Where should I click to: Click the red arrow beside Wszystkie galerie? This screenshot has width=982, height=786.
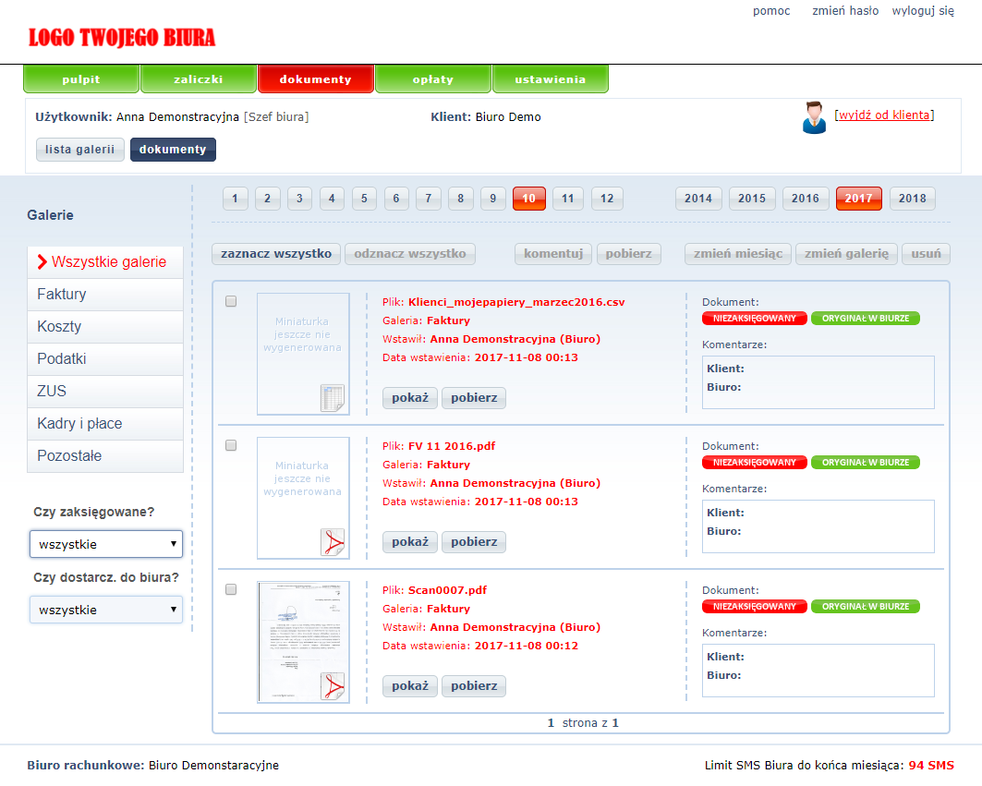[42, 262]
